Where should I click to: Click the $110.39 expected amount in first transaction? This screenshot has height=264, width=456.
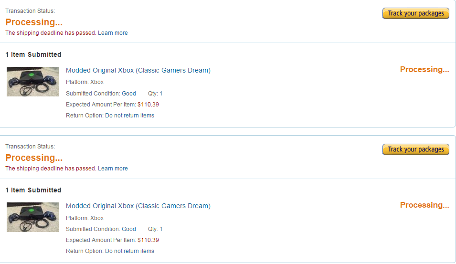tap(148, 105)
